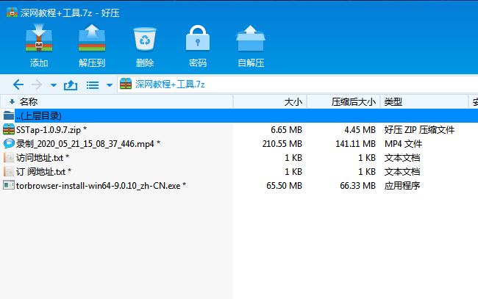Click the folder icon of 上层目录 row

[9, 115]
